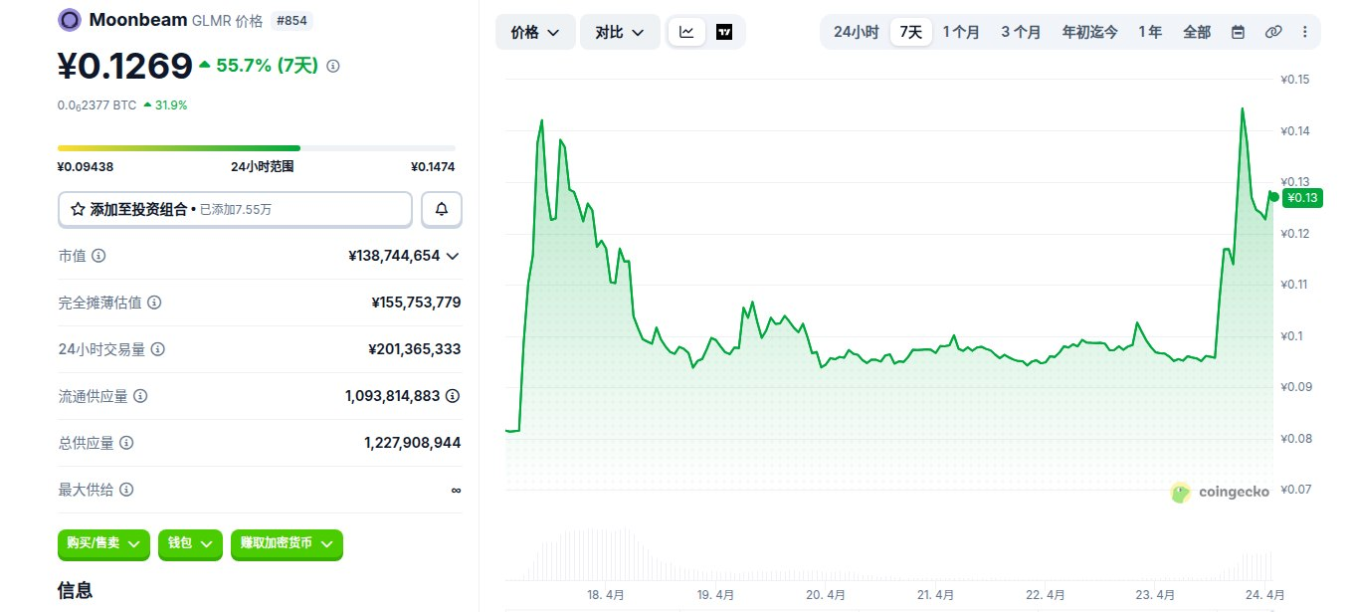Click the info icon beside 55.7% (7天)
The width and height of the screenshot is (1353, 612).
coord(333,66)
